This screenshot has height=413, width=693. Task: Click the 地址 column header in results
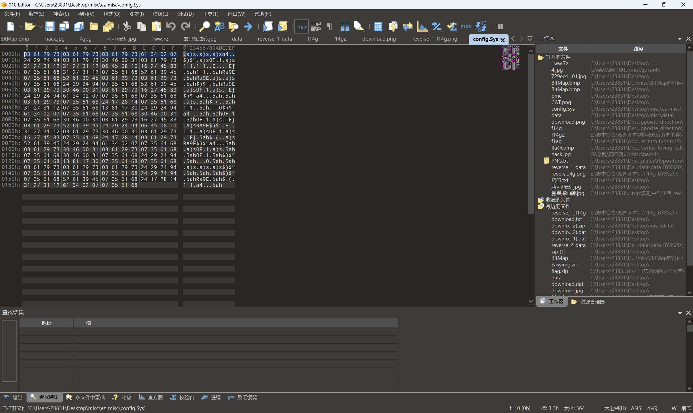pyautogui.click(x=47, y=323)
